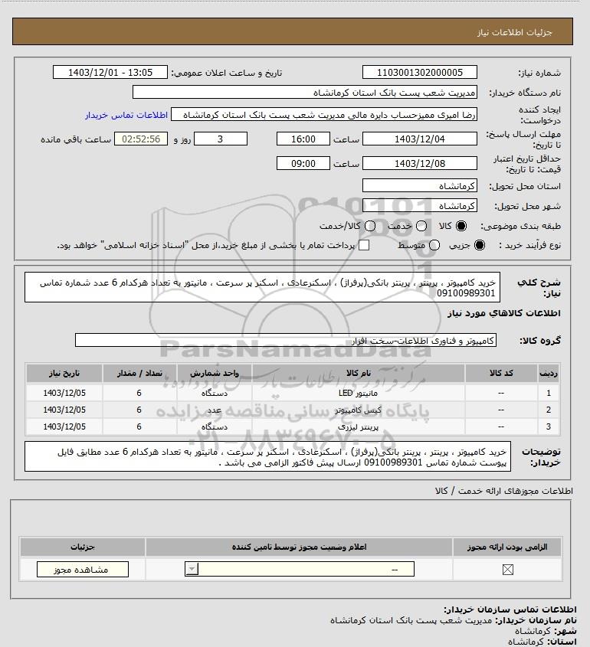Viewport: 590px width, 647px height.
Task: Click need date in مانیتور LED row
Action: 64,393
